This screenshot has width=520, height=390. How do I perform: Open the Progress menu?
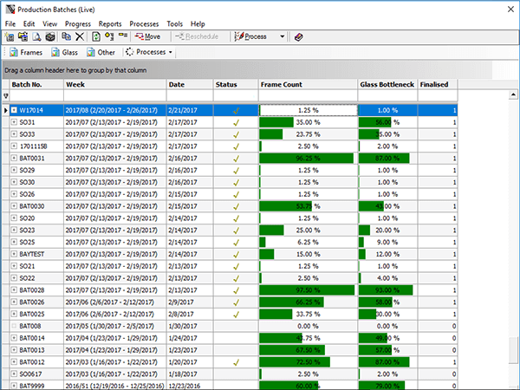coord(78,23)
